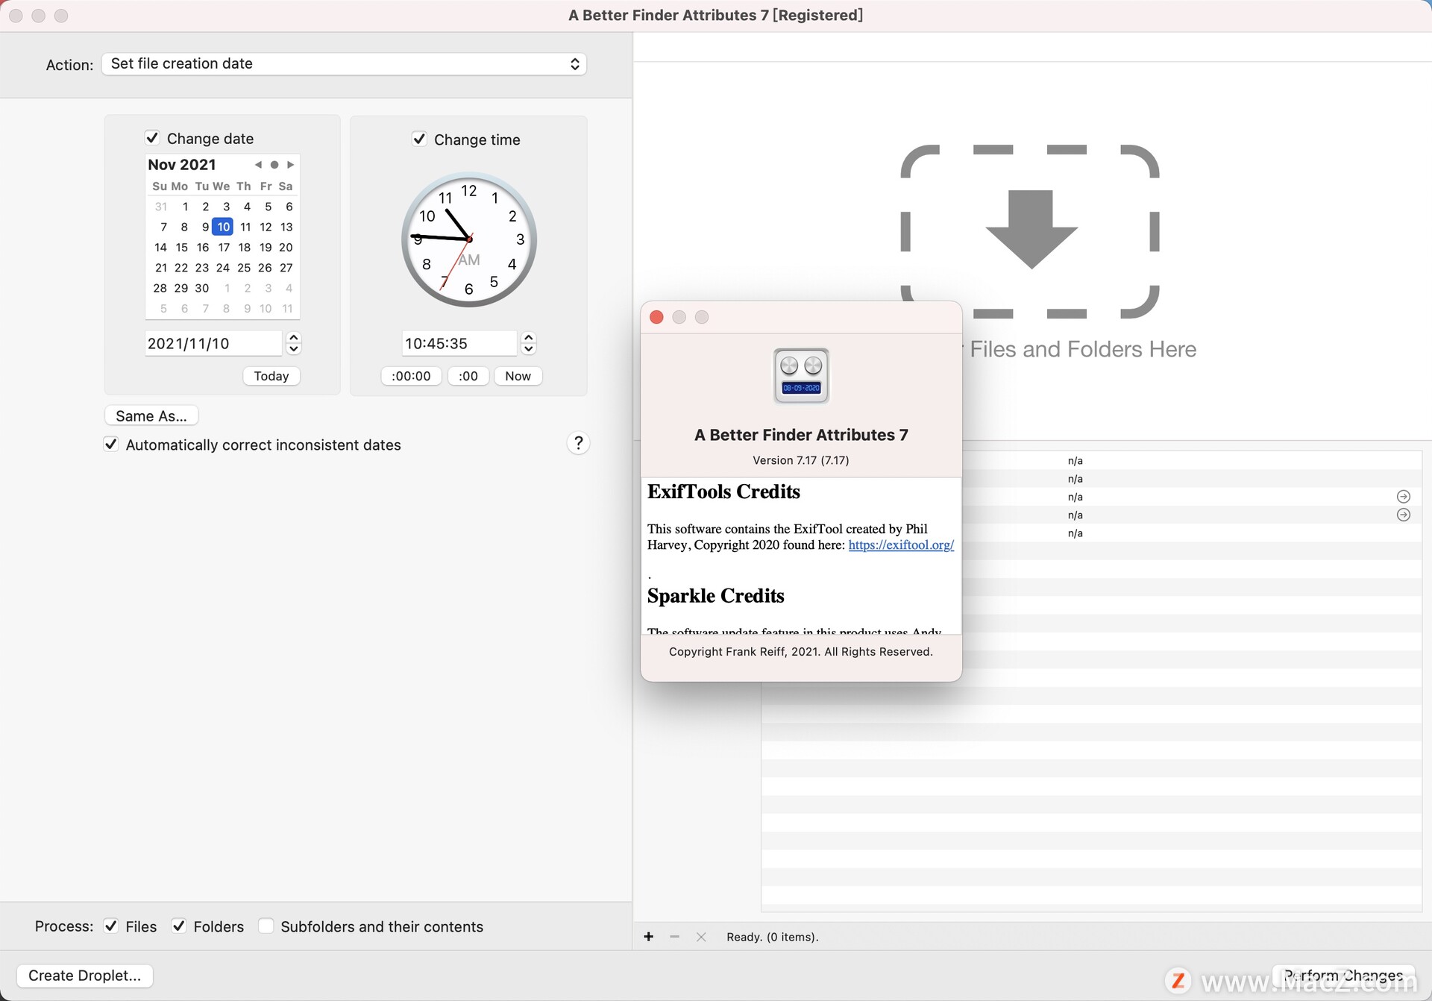Select November 10 in the calendar
Image resolution: width=1432 pixels, height=1001 pixels.
tap(223, 227)
